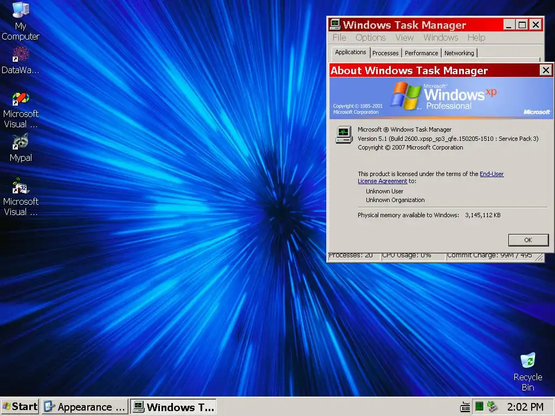
Task: Click the Unknown User text
Action: (384, 191)
